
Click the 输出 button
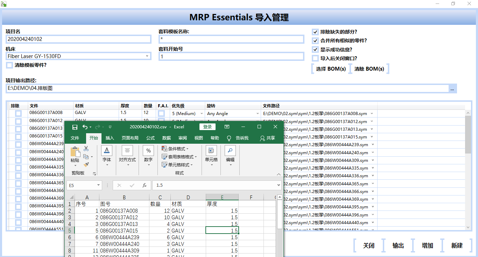398,245
